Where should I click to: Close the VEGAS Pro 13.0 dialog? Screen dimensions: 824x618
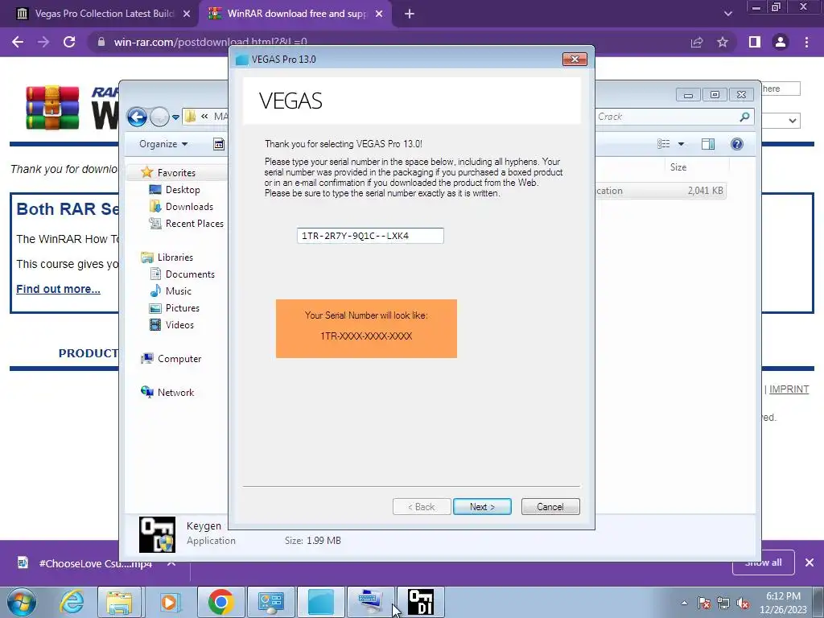[575, 60]
